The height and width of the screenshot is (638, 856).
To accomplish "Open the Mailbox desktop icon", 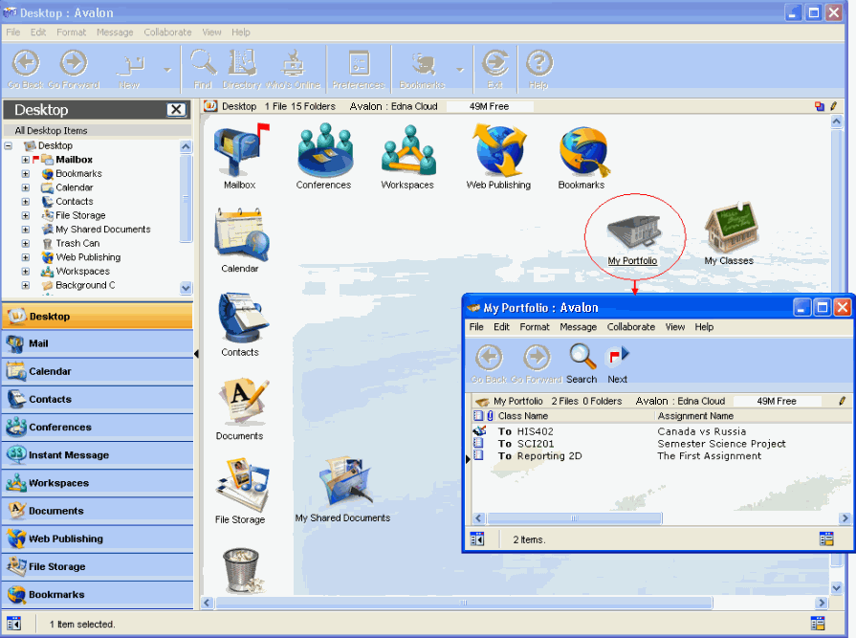I will 238,151.
